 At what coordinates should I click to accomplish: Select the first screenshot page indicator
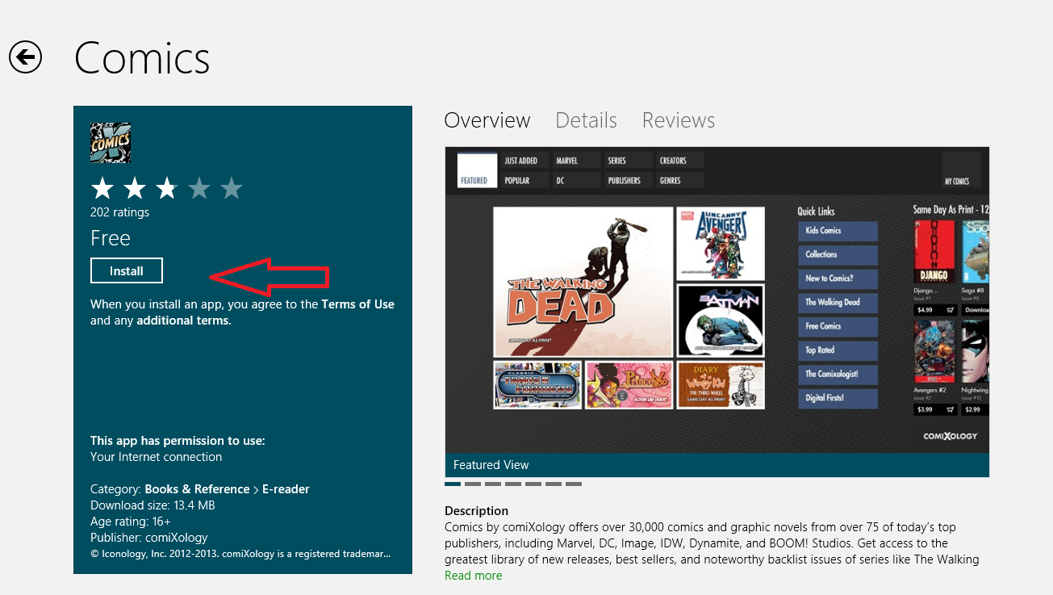pos(453,484)
